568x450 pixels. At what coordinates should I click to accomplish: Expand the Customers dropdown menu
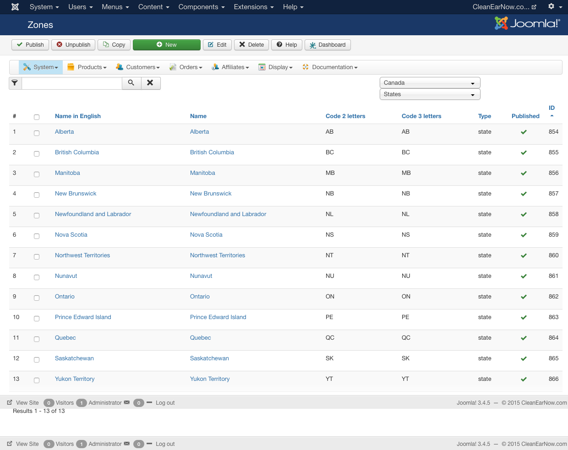138,67
